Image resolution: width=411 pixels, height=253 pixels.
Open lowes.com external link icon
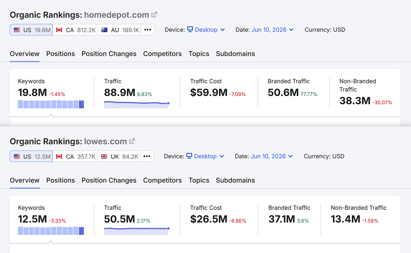pyautogui.click(x=132, y=141)
